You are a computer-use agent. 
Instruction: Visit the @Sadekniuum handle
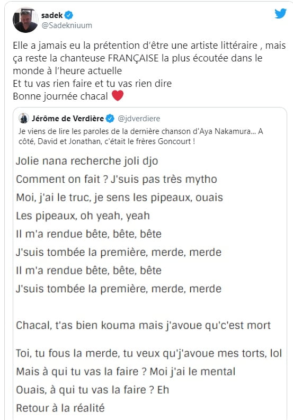67,25
